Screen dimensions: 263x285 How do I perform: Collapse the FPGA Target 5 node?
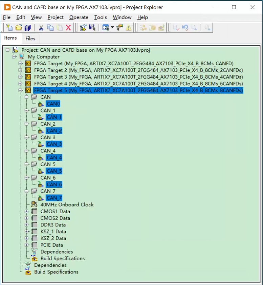point(20,91)
